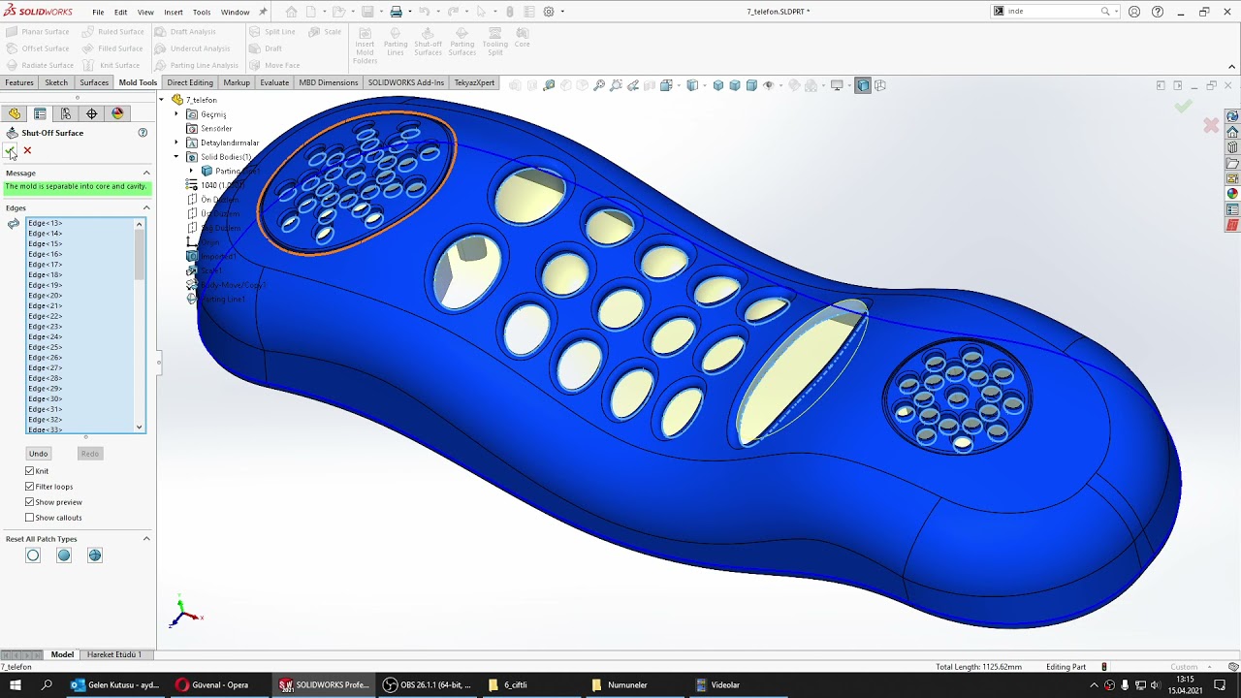The image size is (1241, 698).
Task: Open Shut-Off Surface help question mark
Action: pyautogui.click(x=143, y=133)
